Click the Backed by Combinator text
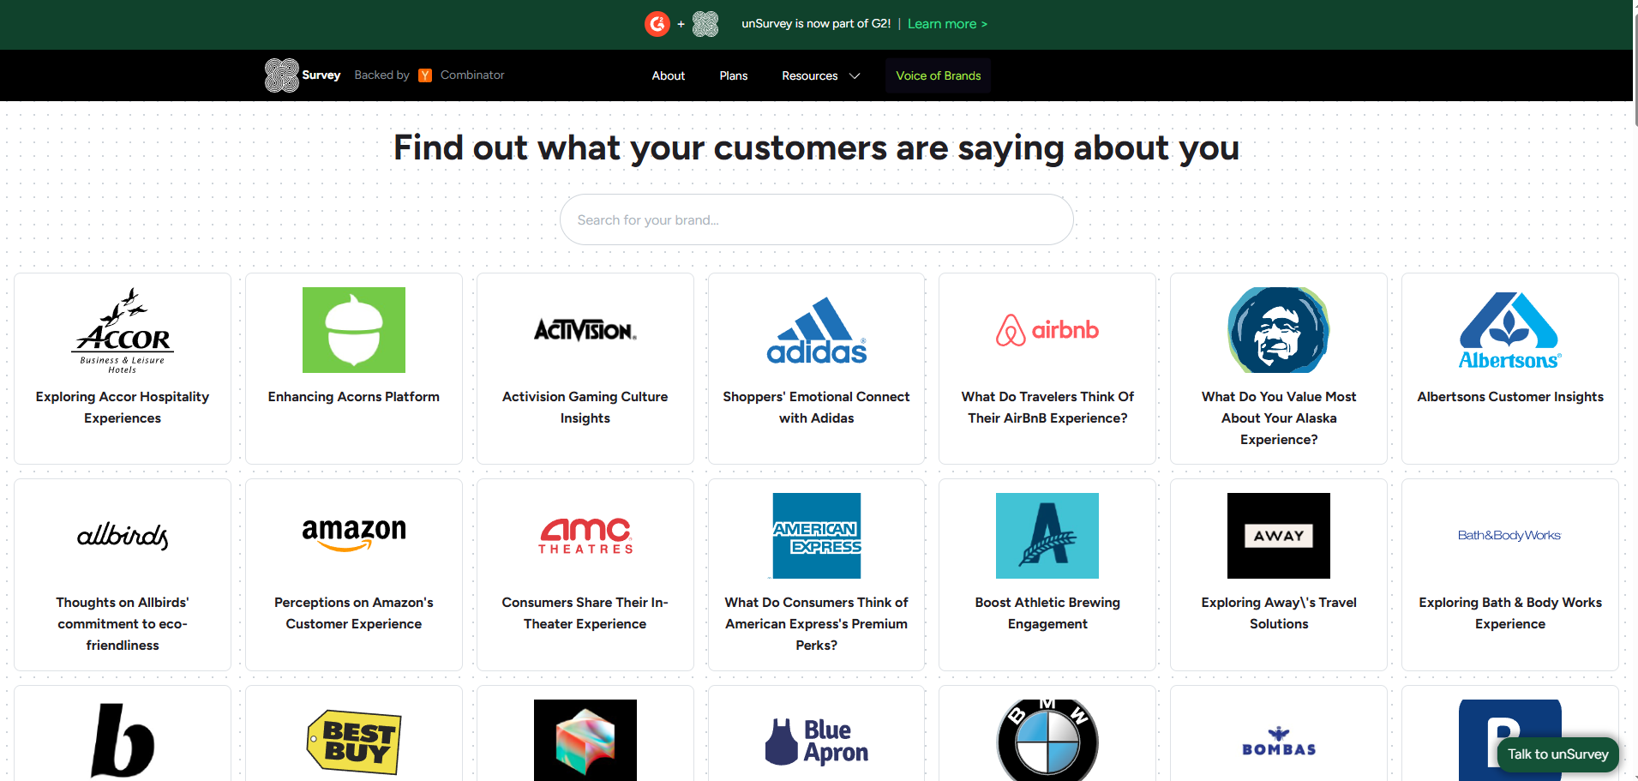The width and height of the screenshot is (1638, 781). coord(429,75)
